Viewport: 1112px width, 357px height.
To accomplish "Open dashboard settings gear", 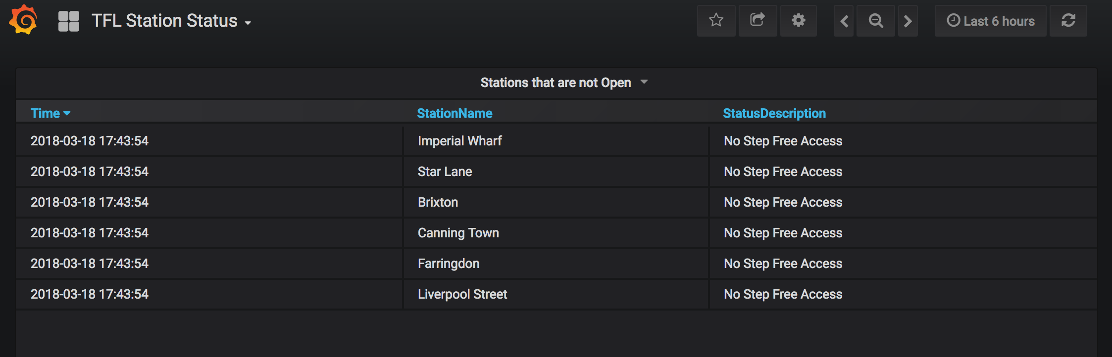I will (x=799, y=21).
